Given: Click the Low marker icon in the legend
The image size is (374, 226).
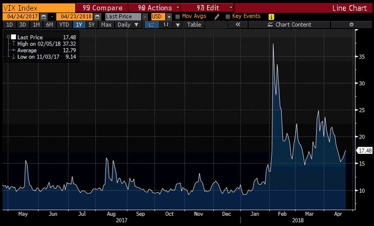Looking at the screenshot, I should point(14,57).
